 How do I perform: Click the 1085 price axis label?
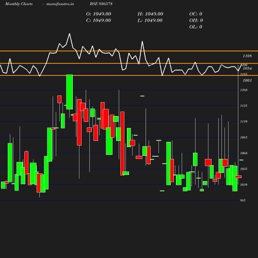click(x=244, y=137)
